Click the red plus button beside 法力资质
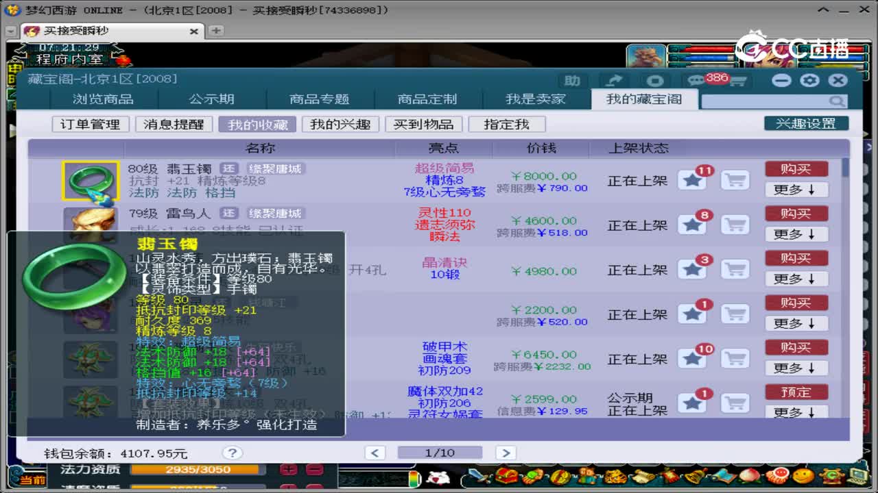The height and width of the screenshot is (493, 878). pos(289,470)
